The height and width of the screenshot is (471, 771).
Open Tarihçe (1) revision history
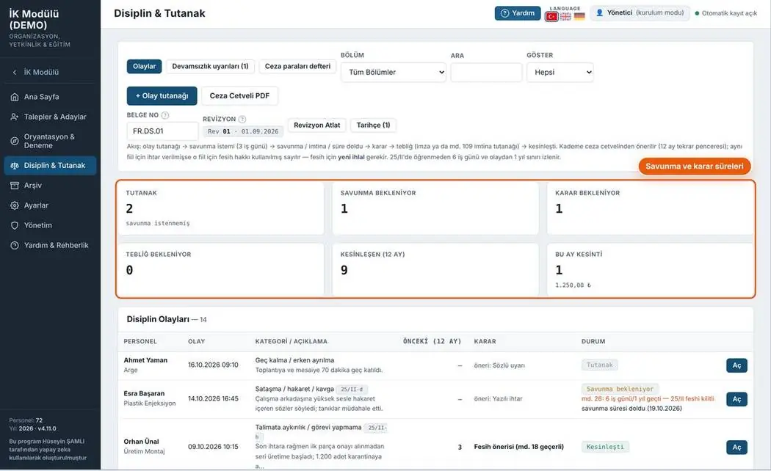(373, 125)
